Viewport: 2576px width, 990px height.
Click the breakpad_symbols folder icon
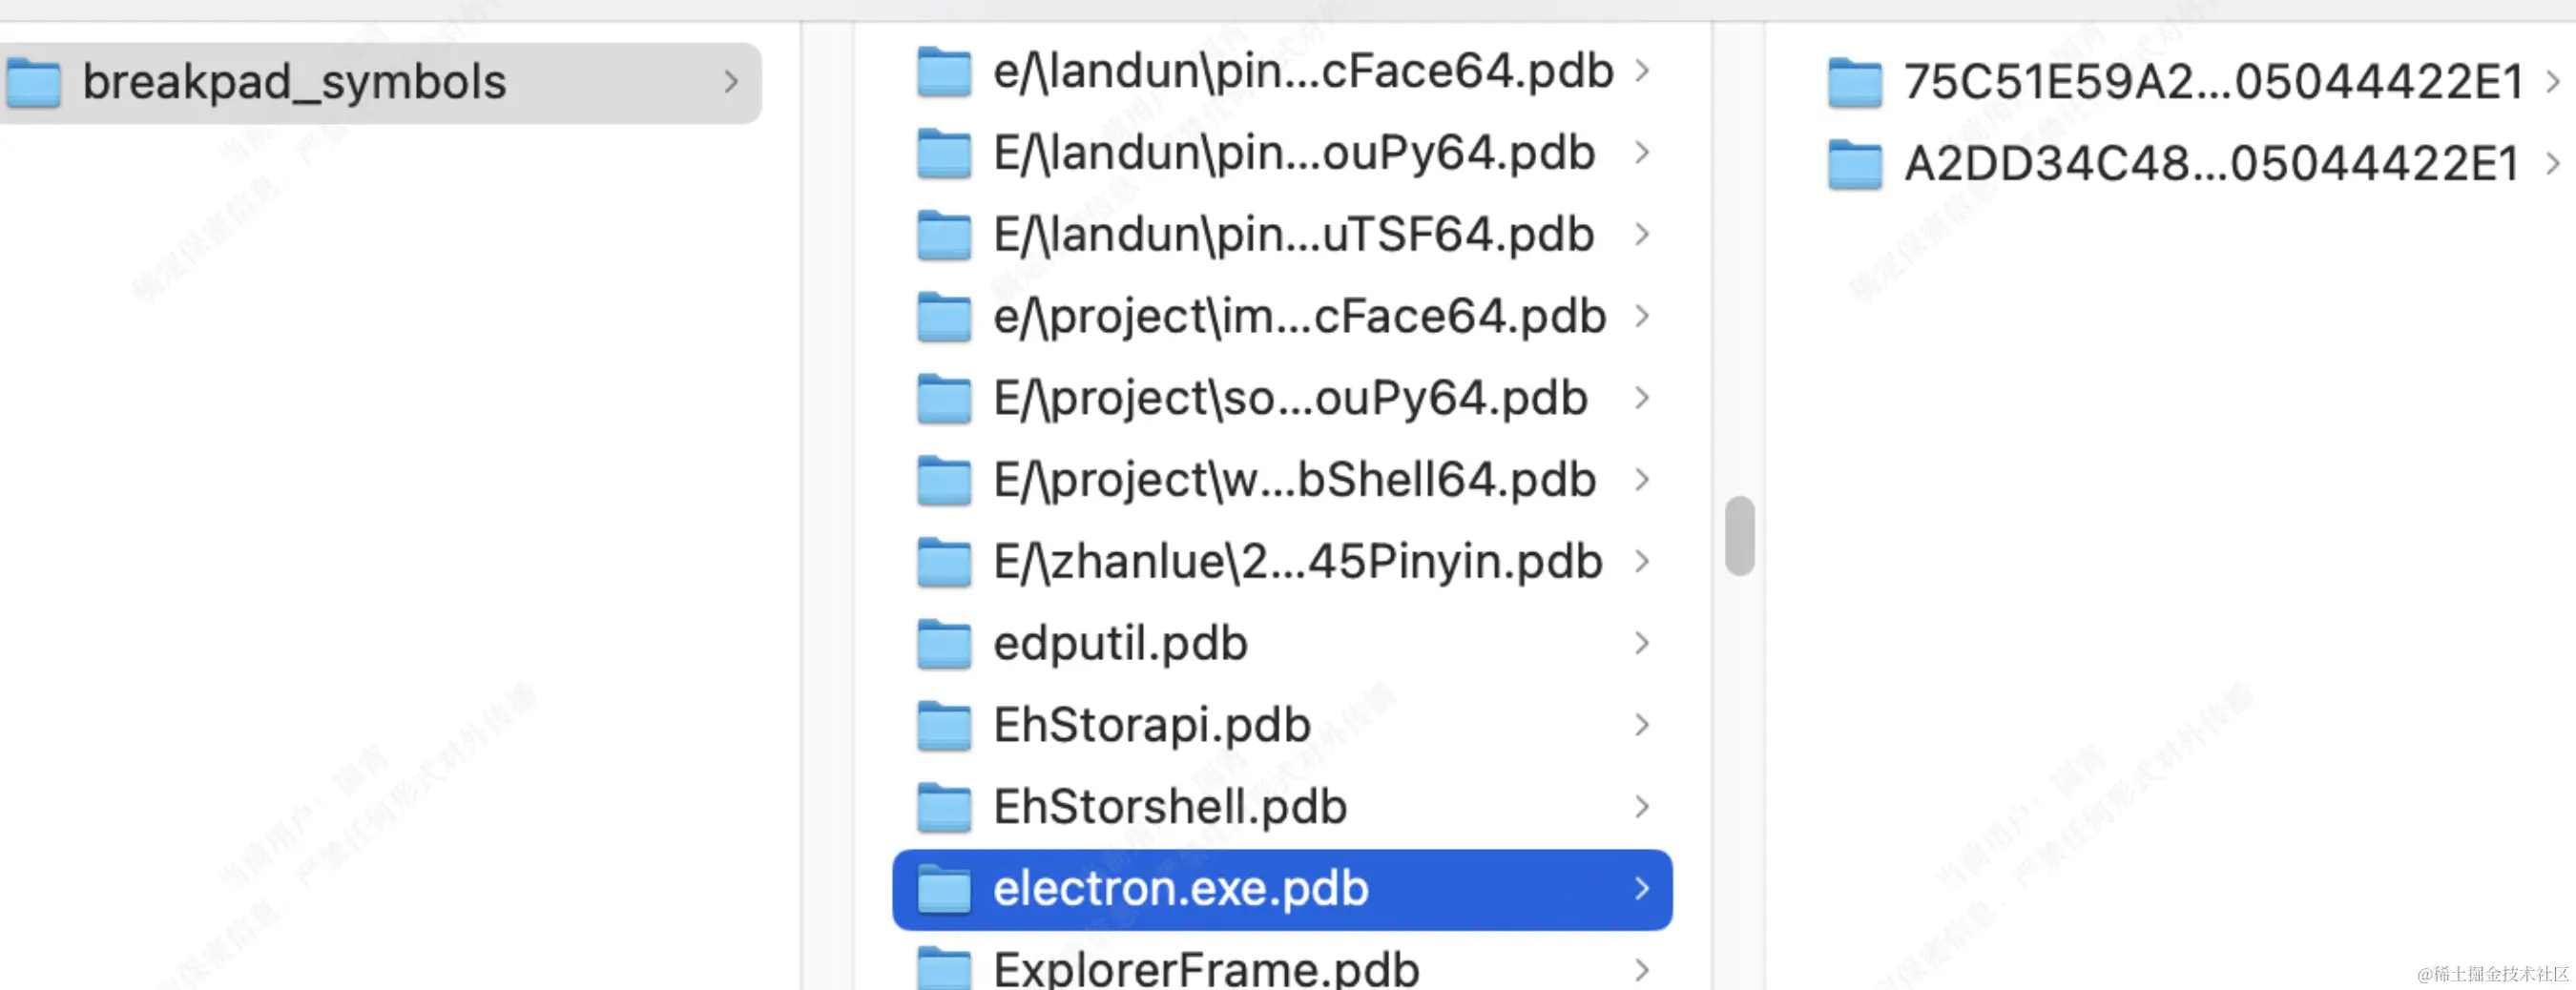point(33,82)
